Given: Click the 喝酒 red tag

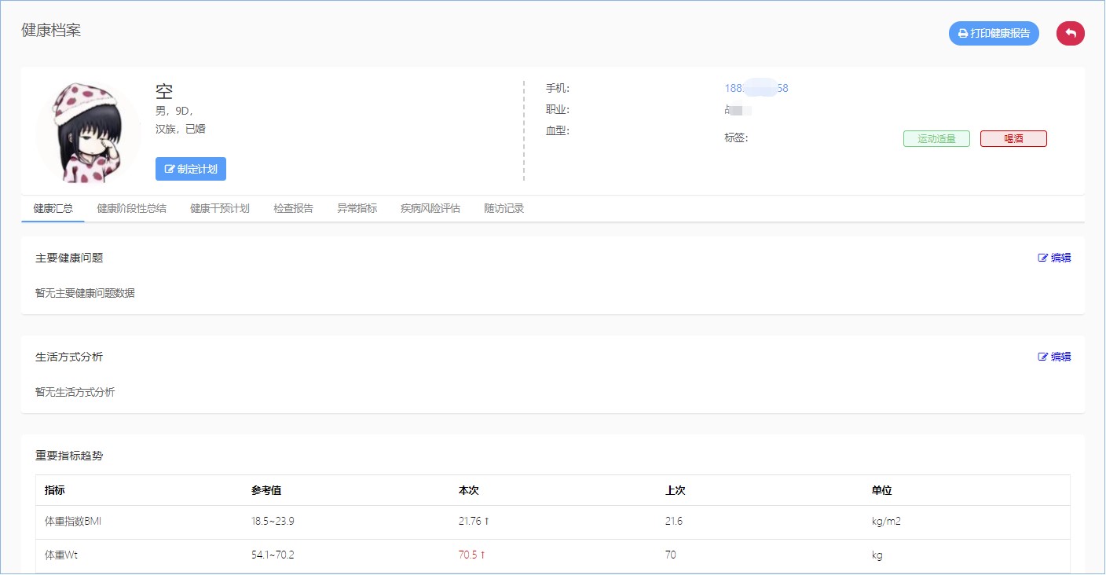Looking at the screenshot, I should (x=1013, y=139).
